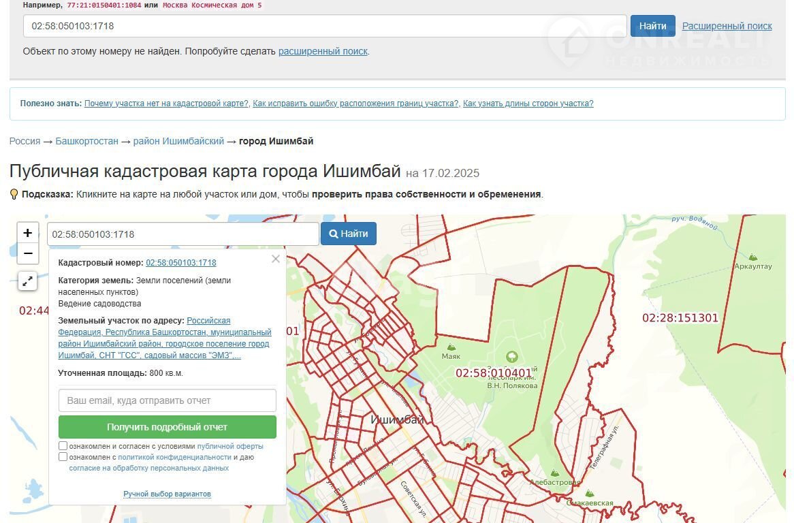Click Найти button on the map

click(348, 234)
